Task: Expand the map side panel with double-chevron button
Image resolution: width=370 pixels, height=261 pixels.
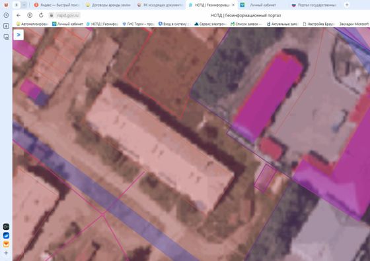Action: [18, 35]
